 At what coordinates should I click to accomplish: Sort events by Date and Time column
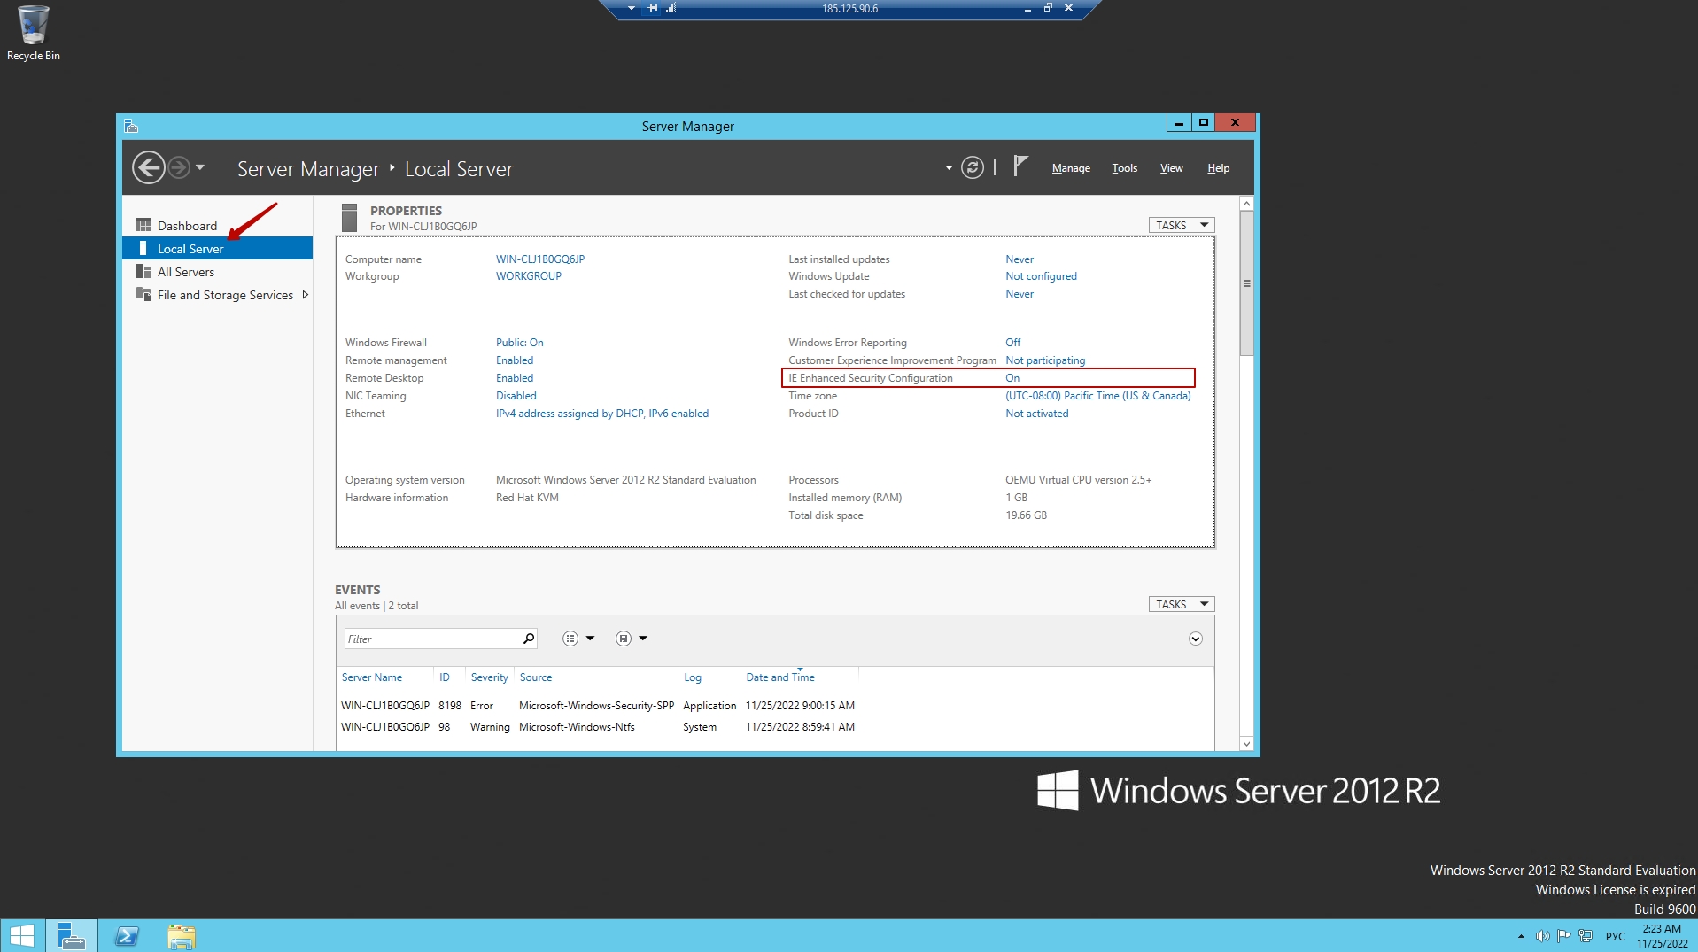tap(780, 677)
